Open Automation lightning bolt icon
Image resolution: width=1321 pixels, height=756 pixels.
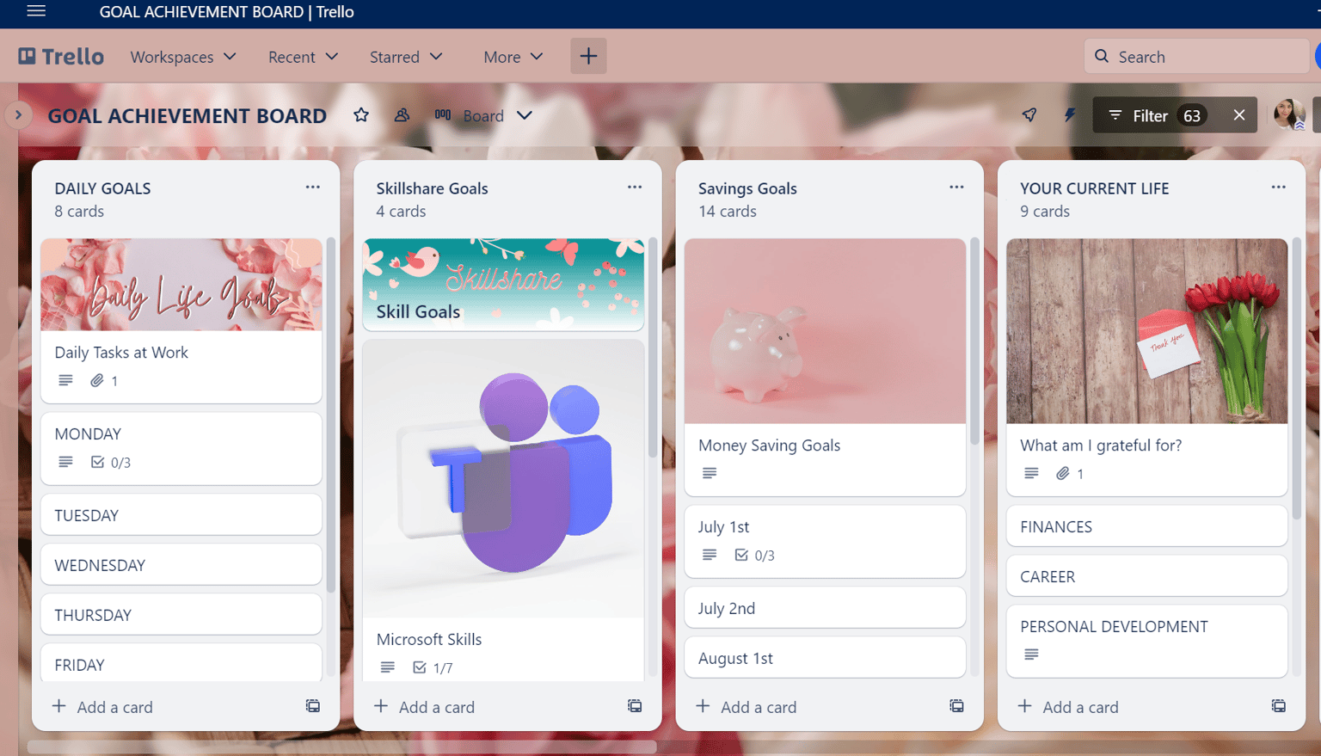pos(1070,115)
